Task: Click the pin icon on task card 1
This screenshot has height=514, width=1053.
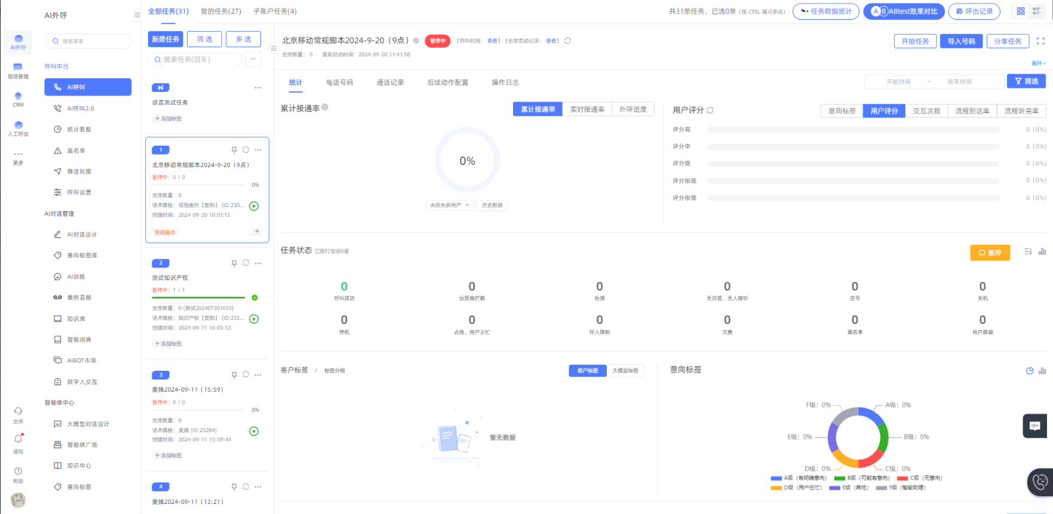Action: click(234, 150)
